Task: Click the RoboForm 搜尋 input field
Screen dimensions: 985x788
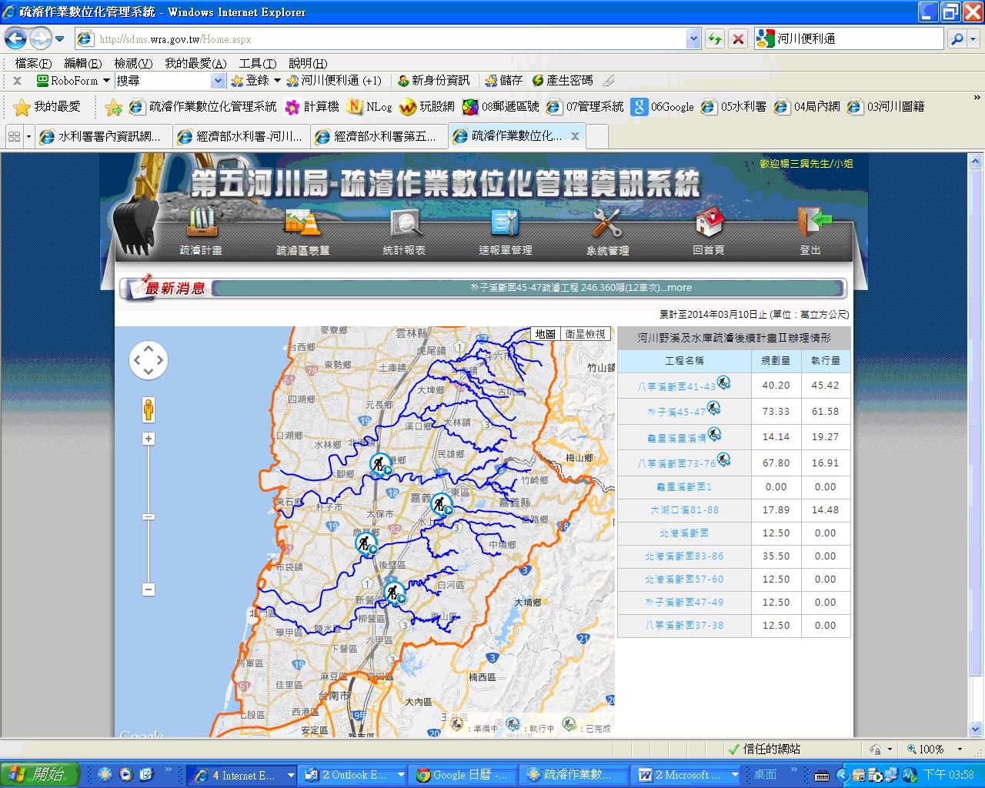Action: point(162,81)
